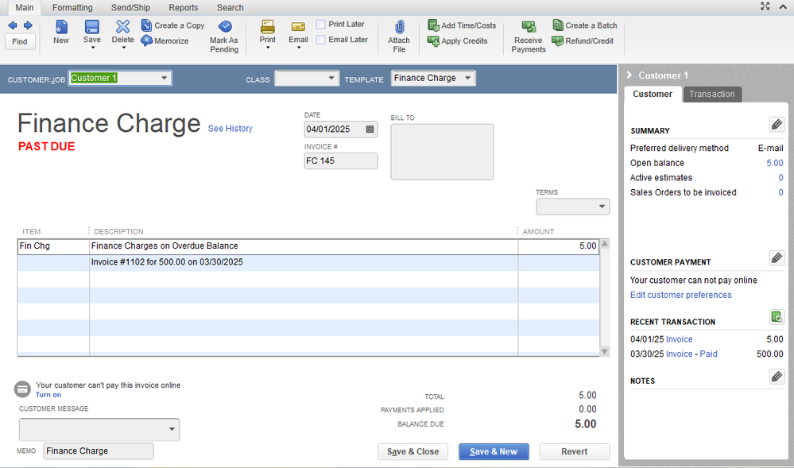This screenshot has height=468, width=794.
Task: Click the Save disk icon
Action: [x=91, y=27]
